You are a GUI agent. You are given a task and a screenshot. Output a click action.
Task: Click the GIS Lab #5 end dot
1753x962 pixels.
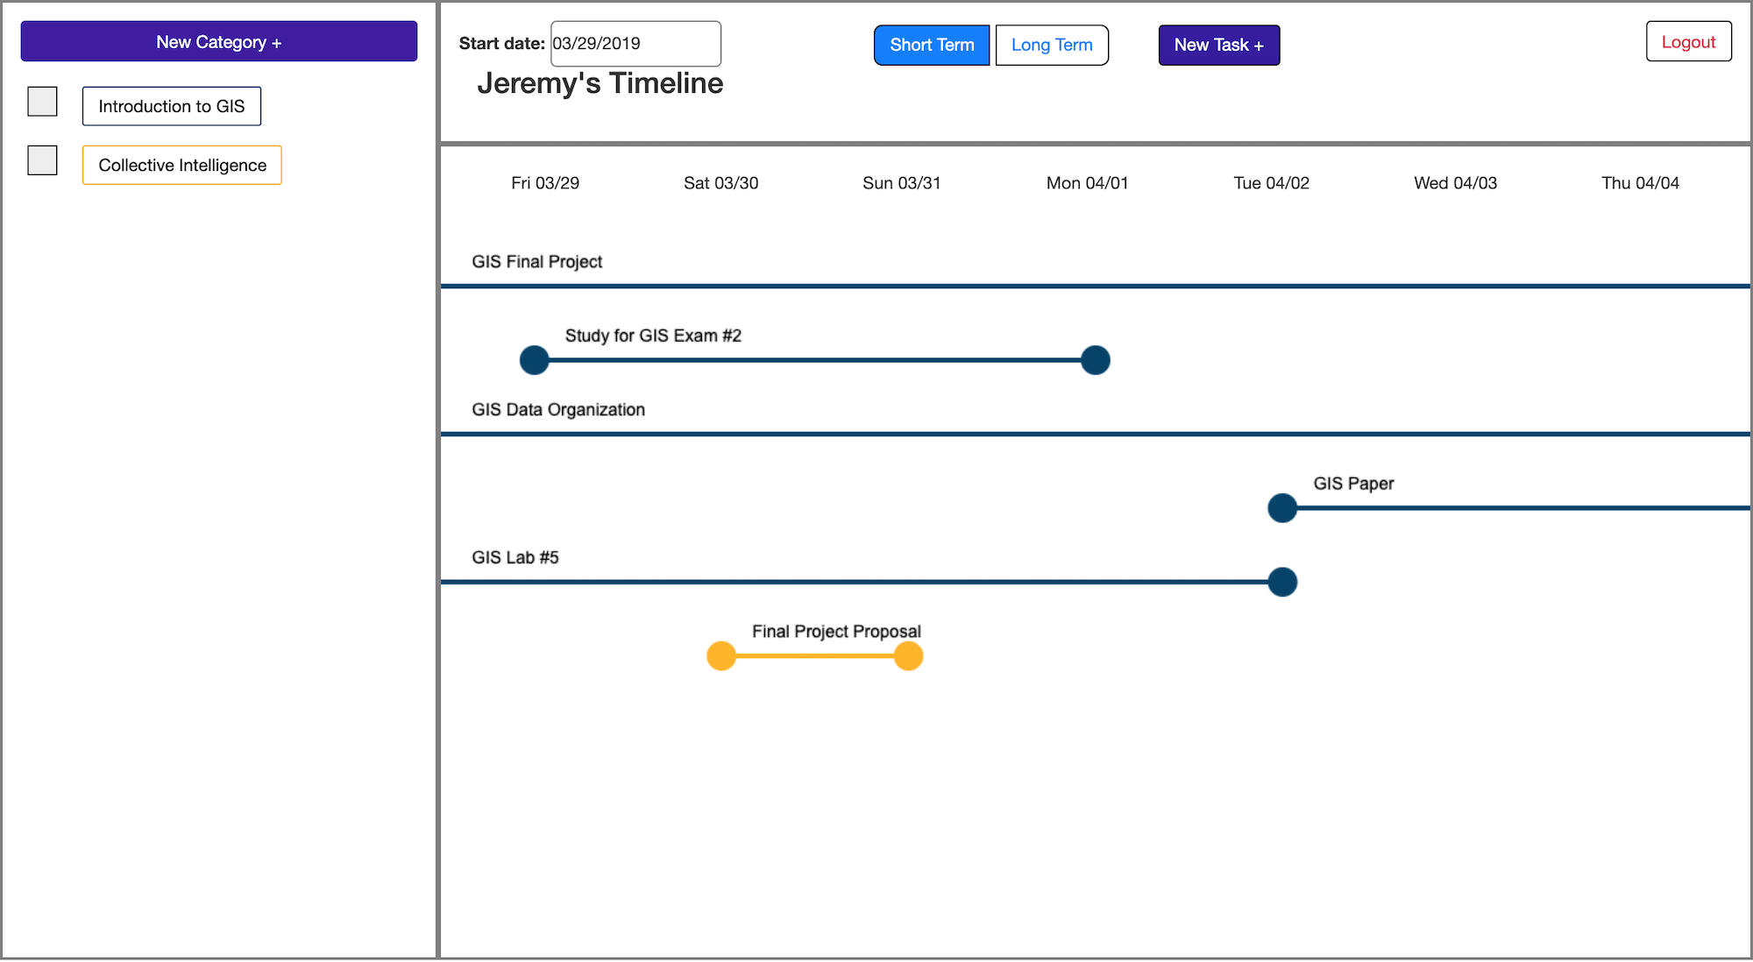click(1281, 582)
